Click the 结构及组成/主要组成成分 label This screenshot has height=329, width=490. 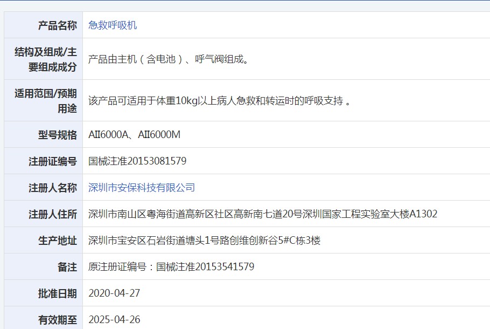pyautogui.click(x=46, y=59)
